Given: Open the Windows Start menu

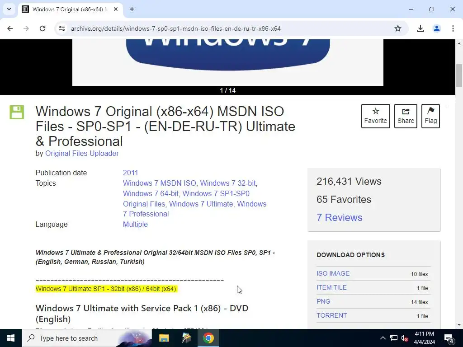Looking at the screenshot, I should 11,338.
